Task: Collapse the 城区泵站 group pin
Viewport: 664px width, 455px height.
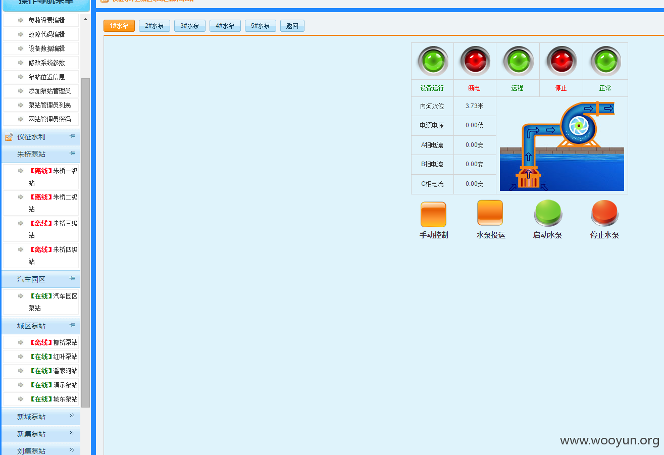Action: click(x=72, y=325)
